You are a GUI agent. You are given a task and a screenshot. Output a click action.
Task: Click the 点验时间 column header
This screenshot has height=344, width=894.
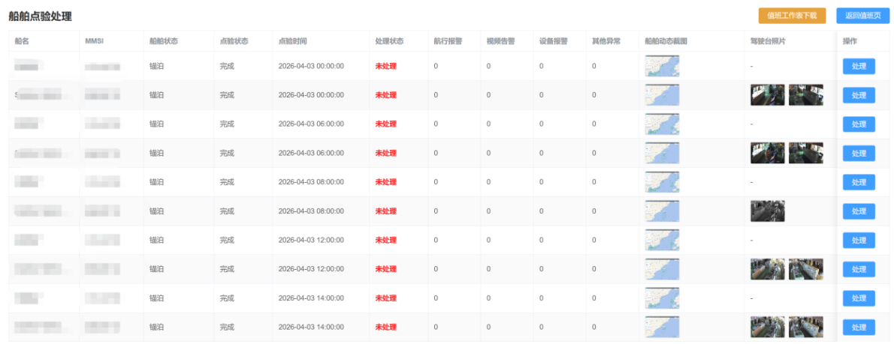[x=292, y=40]
